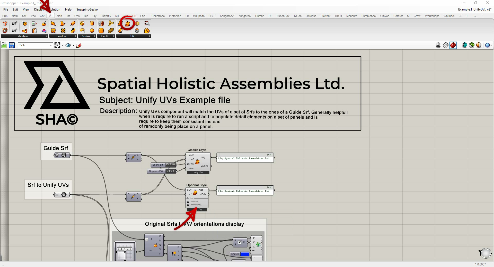Select the 4Point Surface component
The width and height of the screenshot is (494, 267).
coord(53,24)
